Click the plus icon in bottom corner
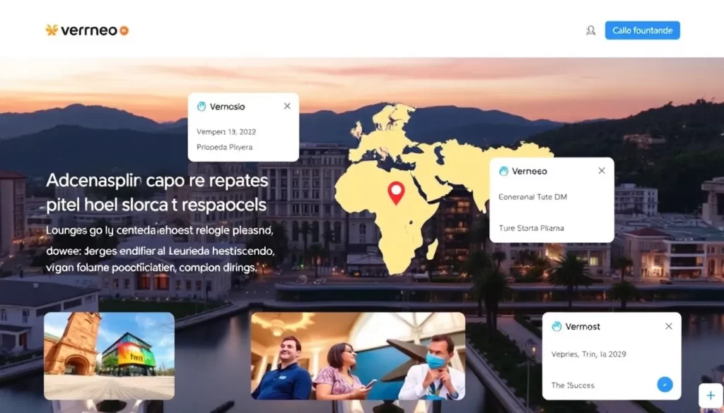This screenshot has height=413, width=724. click(x=711, y=395)
